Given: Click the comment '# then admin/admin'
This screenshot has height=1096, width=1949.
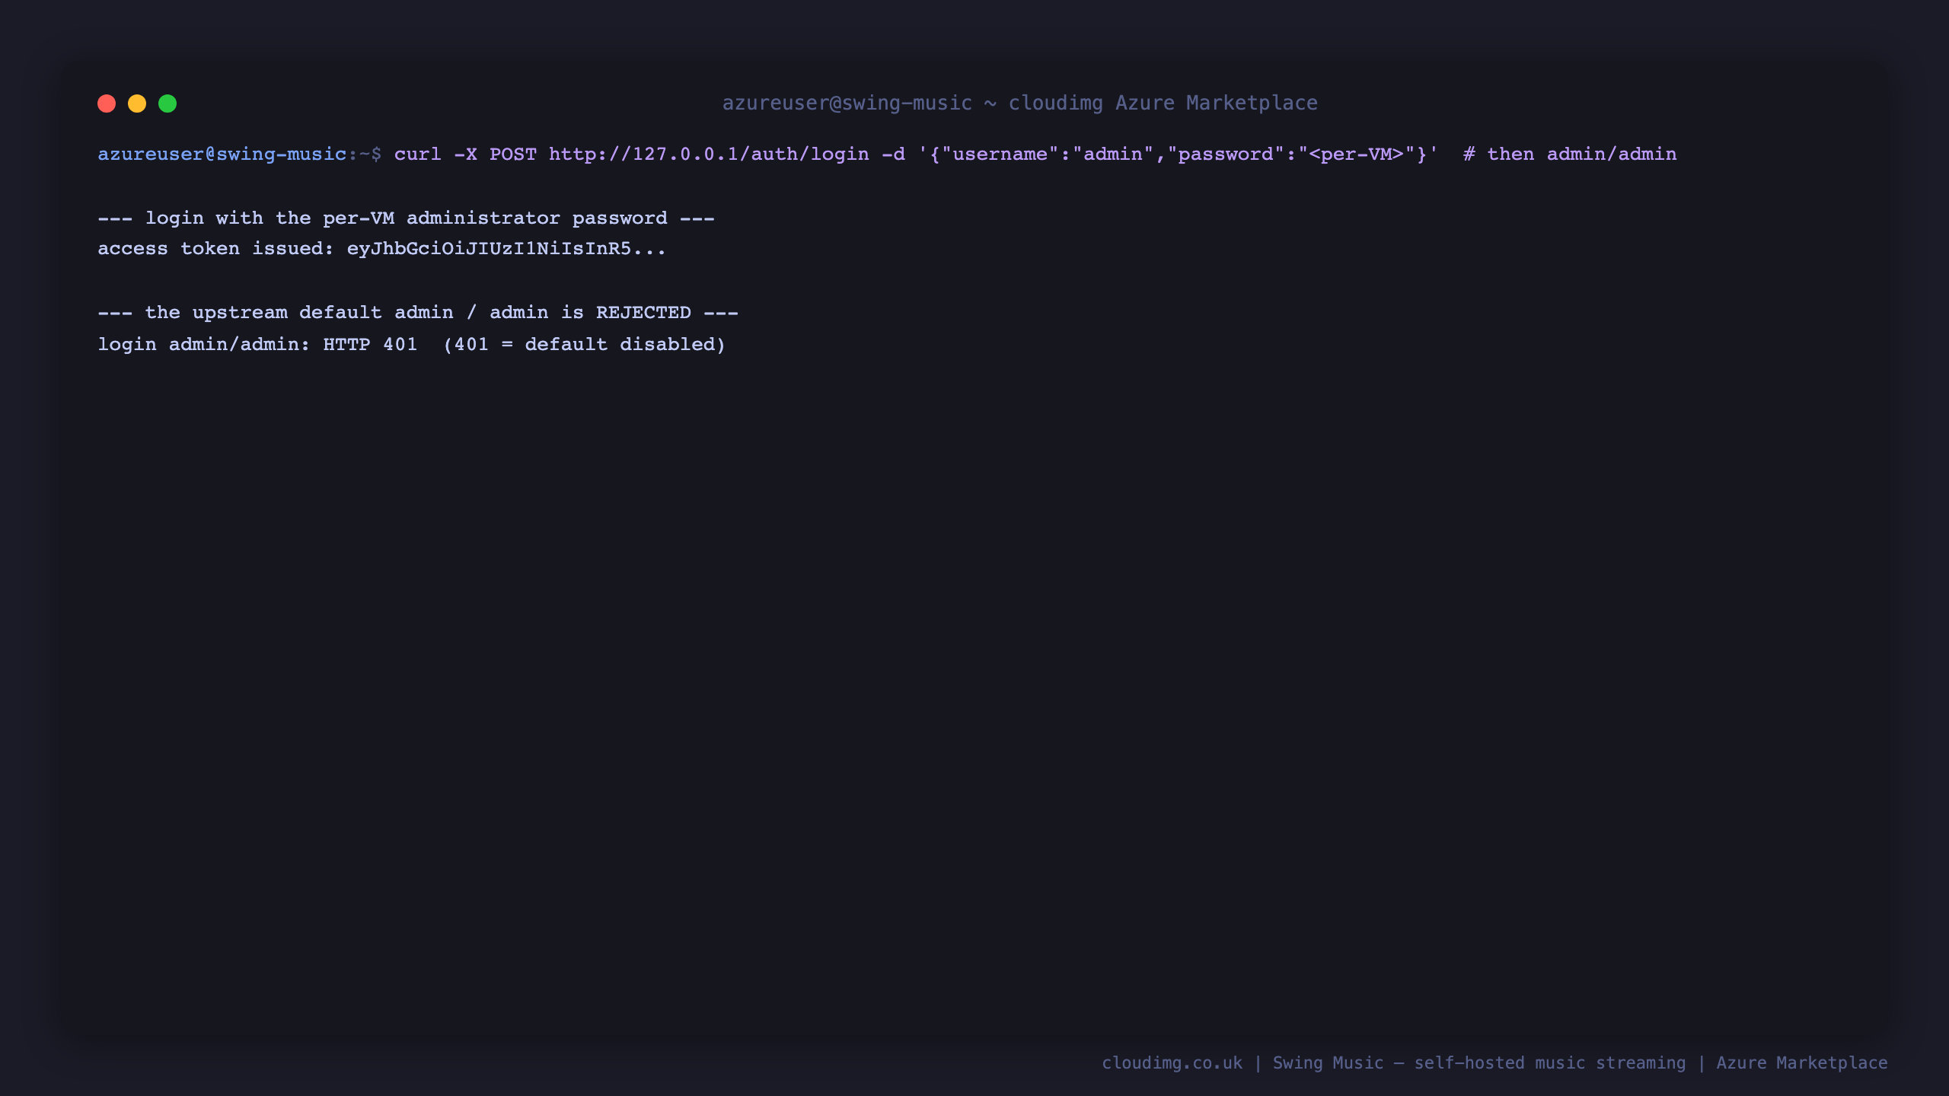Looking at the screenshot, I should pyautogui.click(x=1570, y=155).
